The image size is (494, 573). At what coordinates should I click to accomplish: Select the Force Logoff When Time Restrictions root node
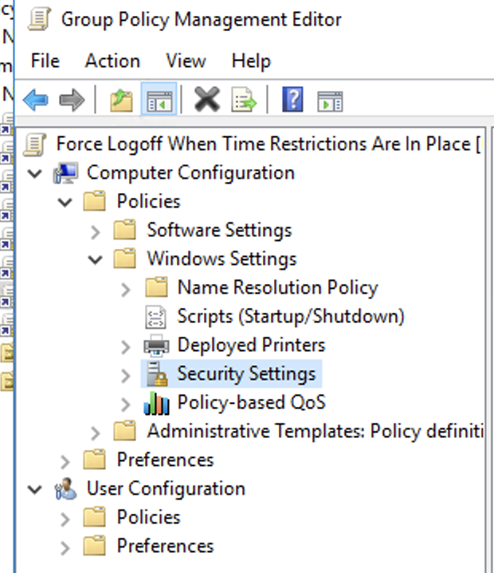tap(269, 144)
